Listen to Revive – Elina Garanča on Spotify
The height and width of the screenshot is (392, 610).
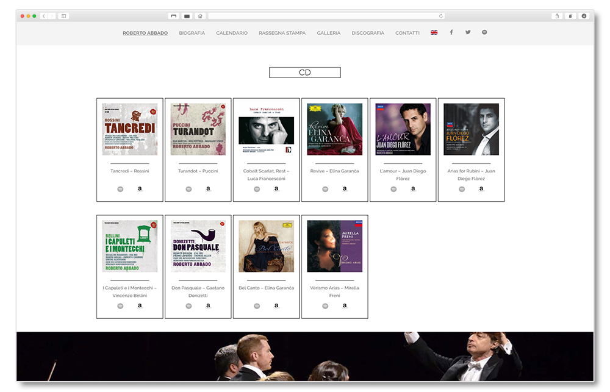(325, 189)
